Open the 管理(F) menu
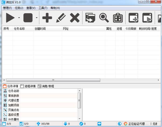Screen dimensions: 162x127 click(7, 8)
